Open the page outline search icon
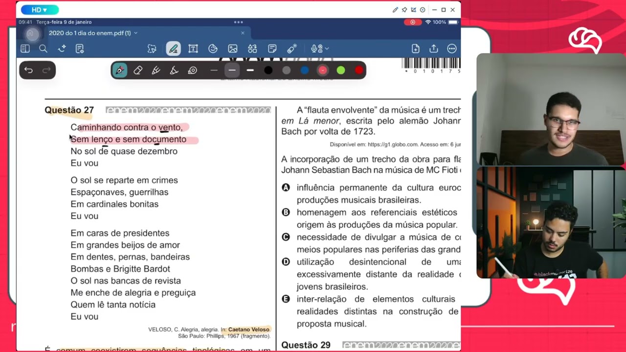 coord(80,48)
